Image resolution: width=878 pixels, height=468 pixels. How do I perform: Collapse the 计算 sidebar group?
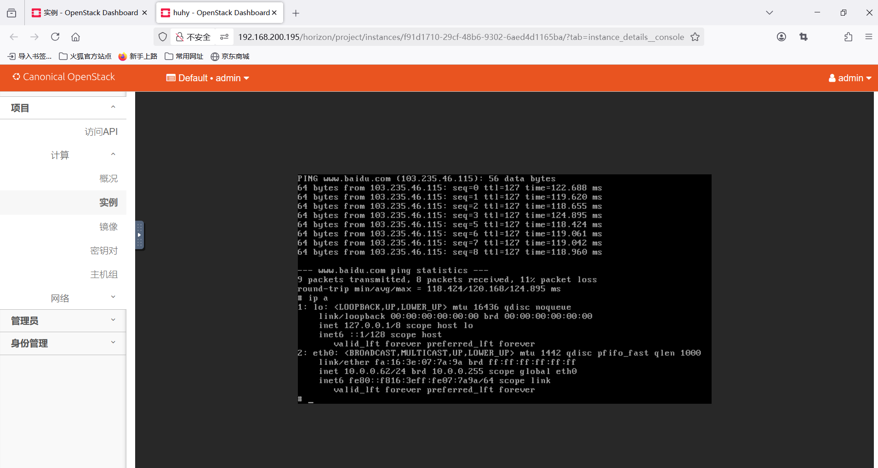pyautogui.click(x=63, y=155)
